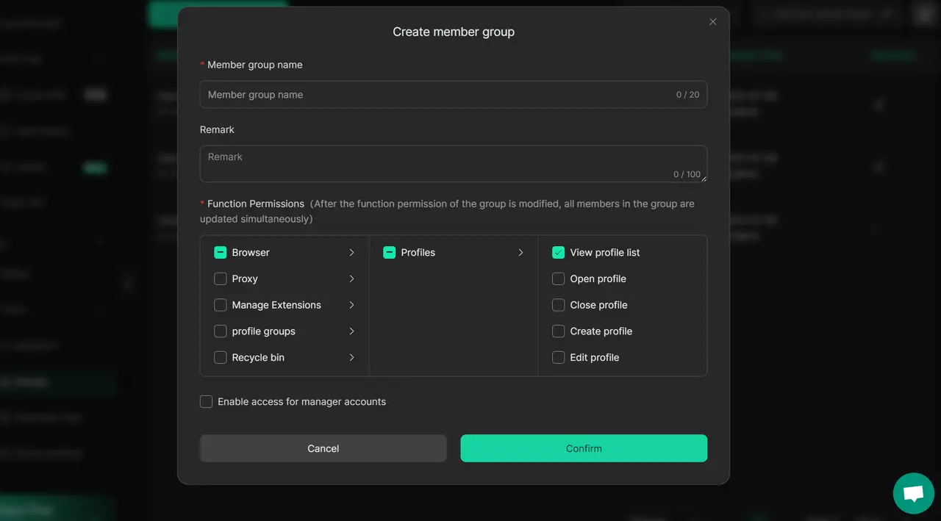This screenshot has width=941, height=521.
Task: Toggle the Profiles partial checkbox
Action: click(389, 253)
